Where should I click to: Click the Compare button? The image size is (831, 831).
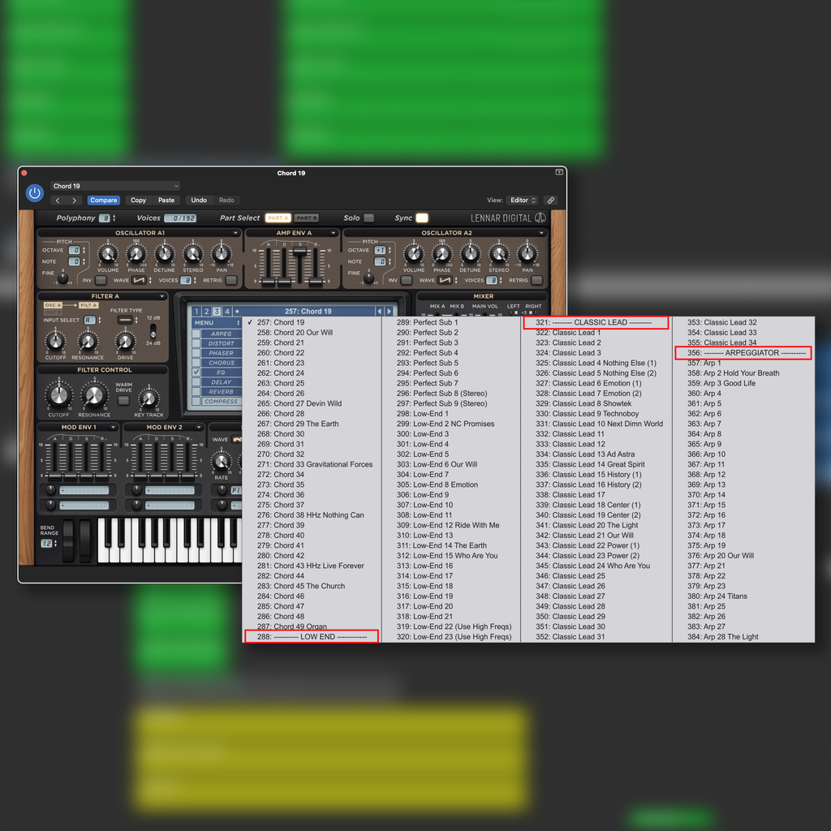coord(104,200)
